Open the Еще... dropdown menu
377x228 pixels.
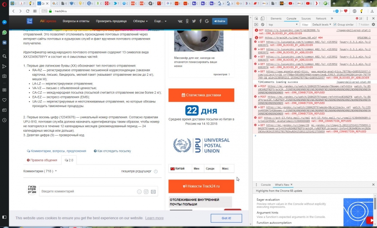[x=160, y=21]
